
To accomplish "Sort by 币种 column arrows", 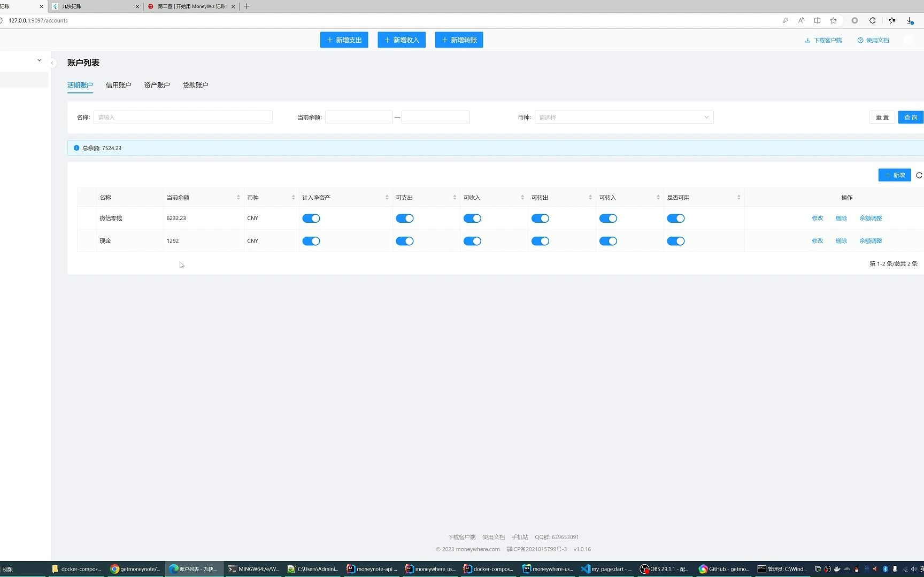I will [x=293, y=198].
